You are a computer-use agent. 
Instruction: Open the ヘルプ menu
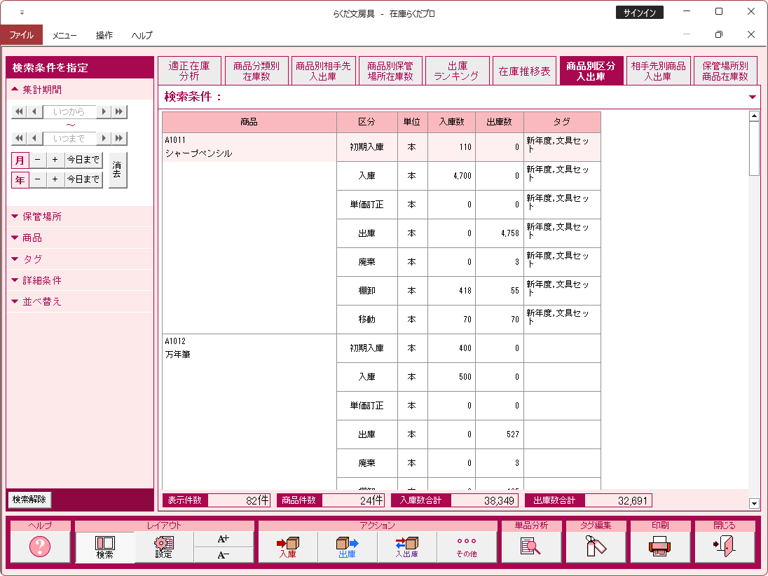coord(142,35)
